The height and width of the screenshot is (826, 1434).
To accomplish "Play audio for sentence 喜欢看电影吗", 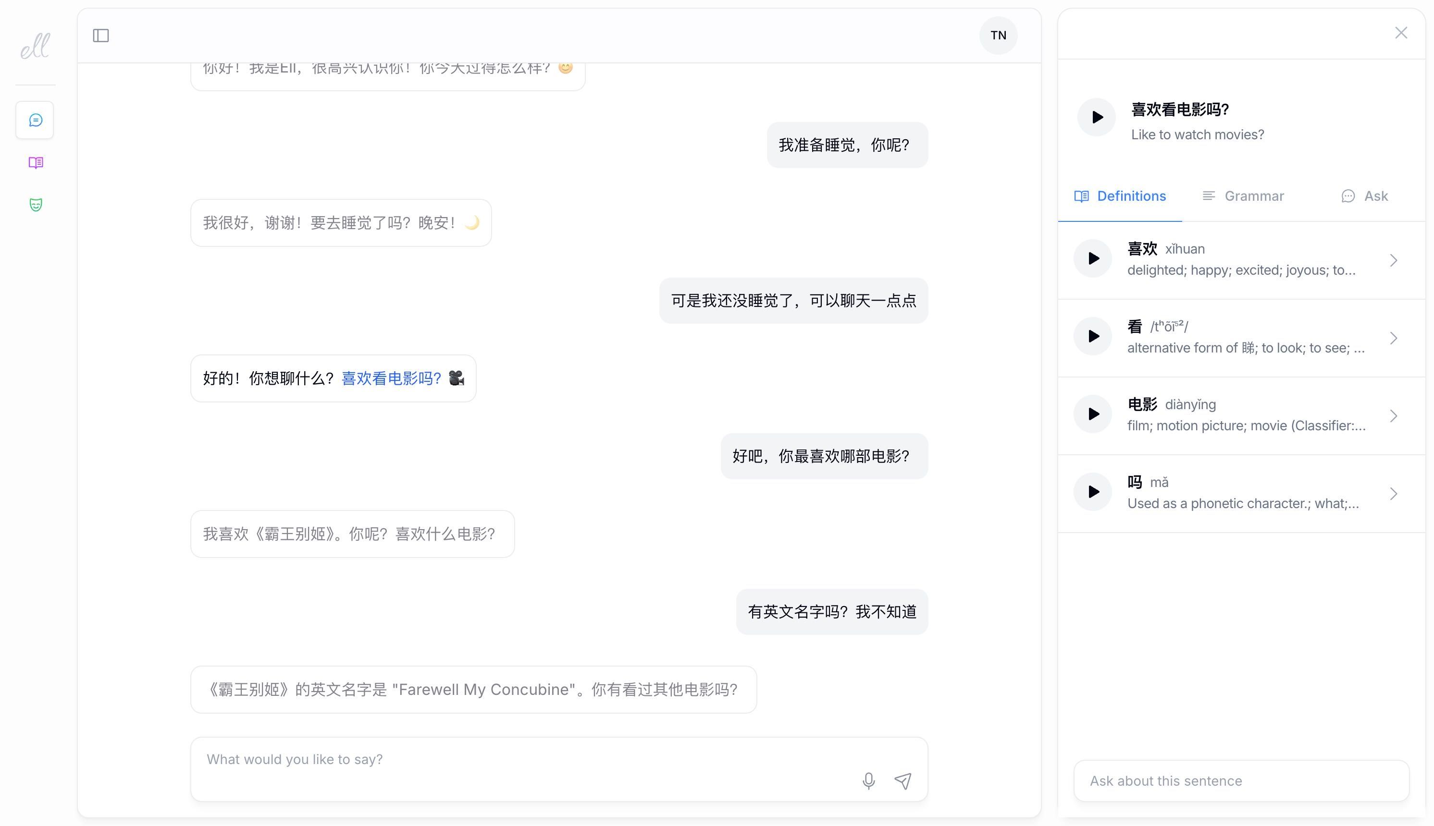I will click(1097, 118).
